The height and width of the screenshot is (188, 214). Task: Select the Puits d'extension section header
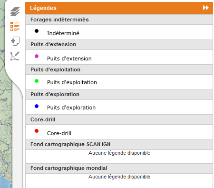[119, 45]
